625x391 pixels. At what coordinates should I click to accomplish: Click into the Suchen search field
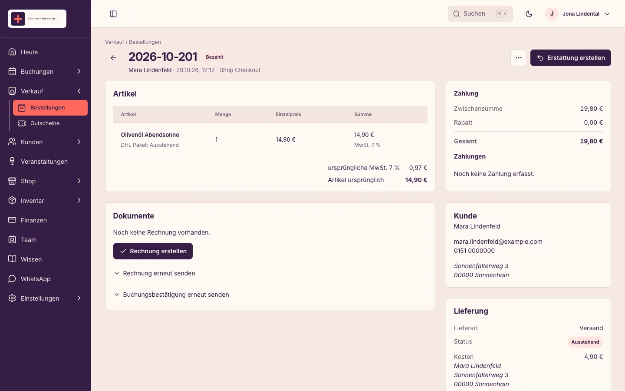480,14
